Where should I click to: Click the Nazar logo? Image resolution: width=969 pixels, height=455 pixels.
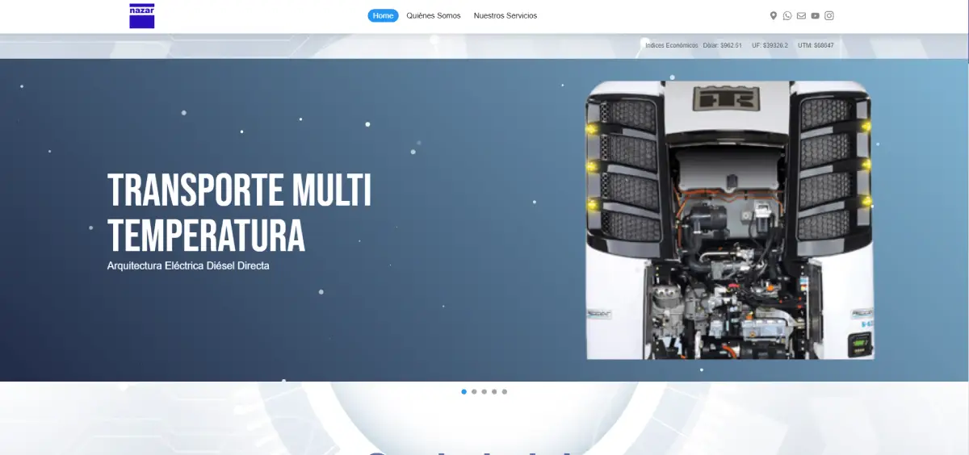[x=141, y=15]
